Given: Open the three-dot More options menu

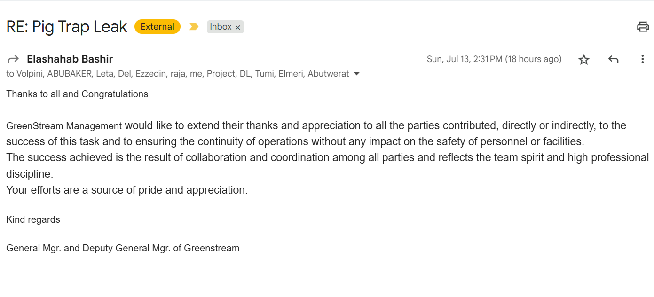Looking at the screenshot, I should [x=642, y=59].
